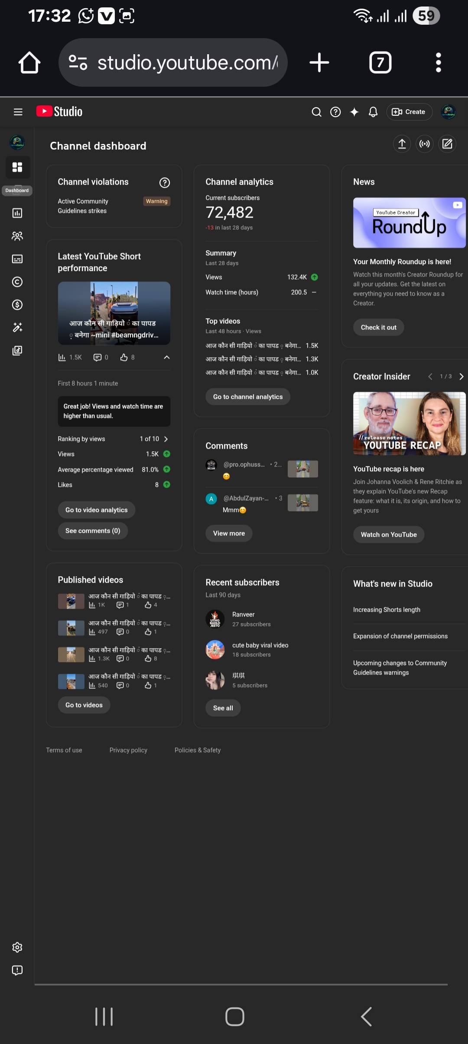Open the notifications bell
Viewport: 468px width, 1044px height.
(373, 112)
